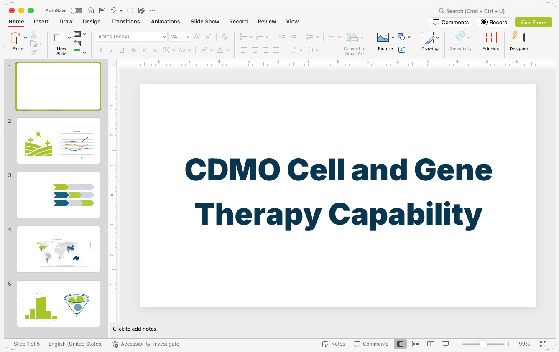Switch to Slide Sorter view
This screenshot has height=352, width=559.
pyautogui.click(x=416, y=344)
